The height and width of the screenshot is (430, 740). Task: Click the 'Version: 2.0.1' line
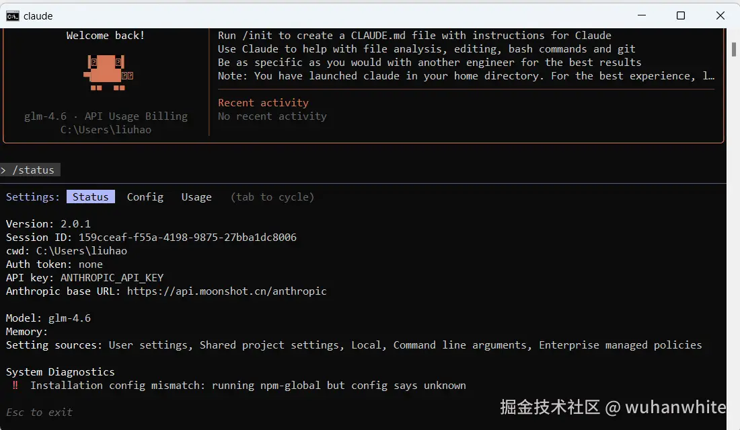pos(48,223)
